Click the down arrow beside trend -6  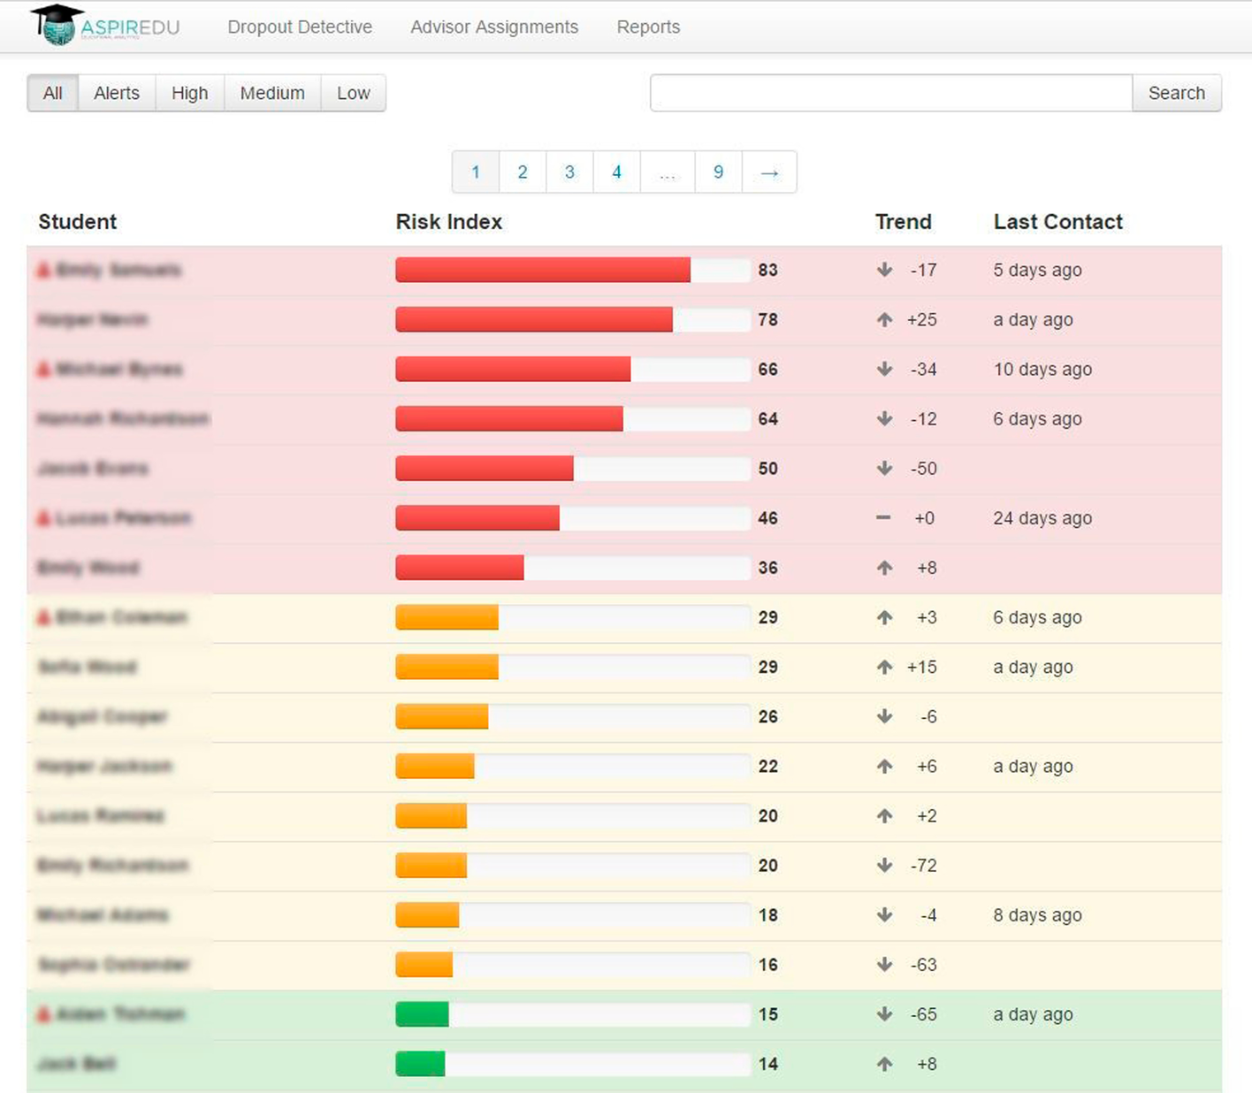(x=884, y=716)
